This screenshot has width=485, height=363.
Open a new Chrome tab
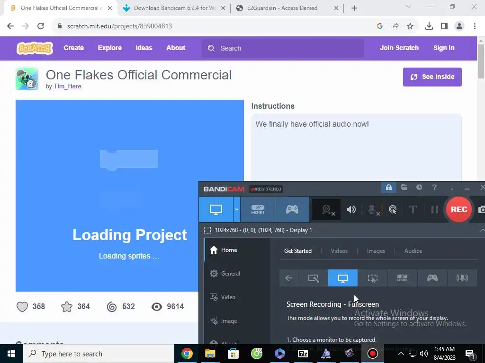(354, 8)
